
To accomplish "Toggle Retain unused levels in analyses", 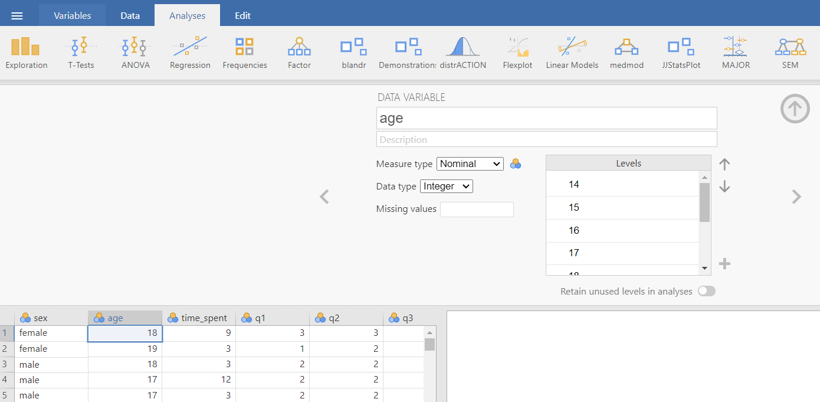I will (706, 291).
